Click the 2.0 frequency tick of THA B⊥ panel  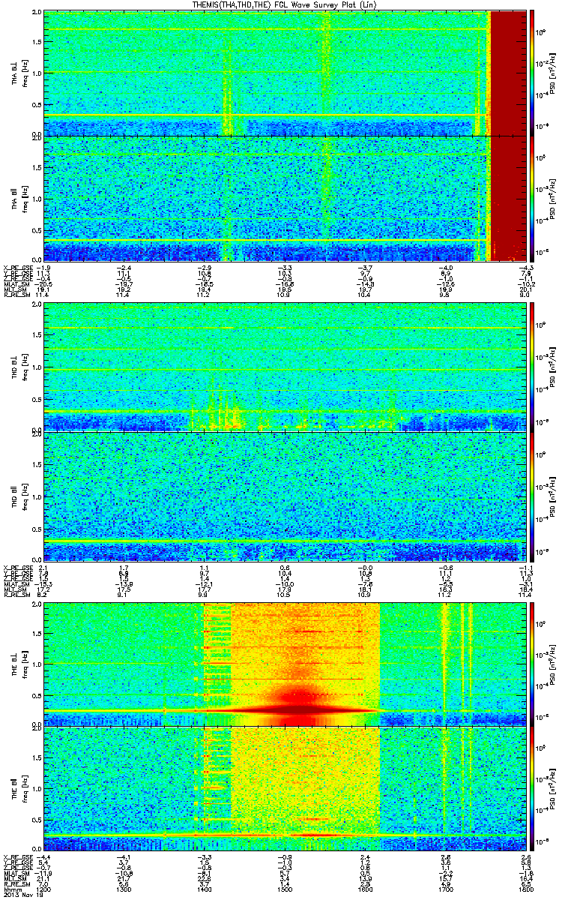tap(37, 13)
